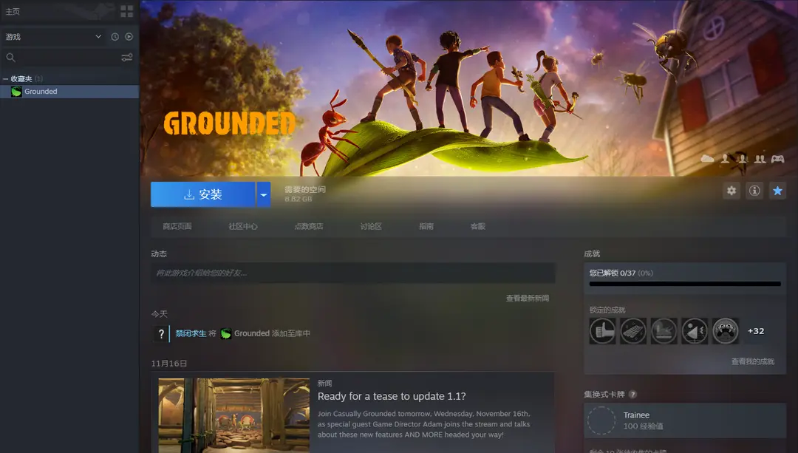Click the achievement progress bar
Viewport: 798px width, 453px height.
click(685, 284)
